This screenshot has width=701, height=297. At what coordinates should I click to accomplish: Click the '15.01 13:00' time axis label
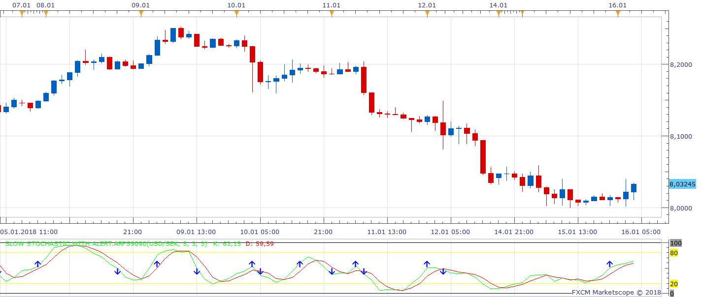(x=578, y=232)
